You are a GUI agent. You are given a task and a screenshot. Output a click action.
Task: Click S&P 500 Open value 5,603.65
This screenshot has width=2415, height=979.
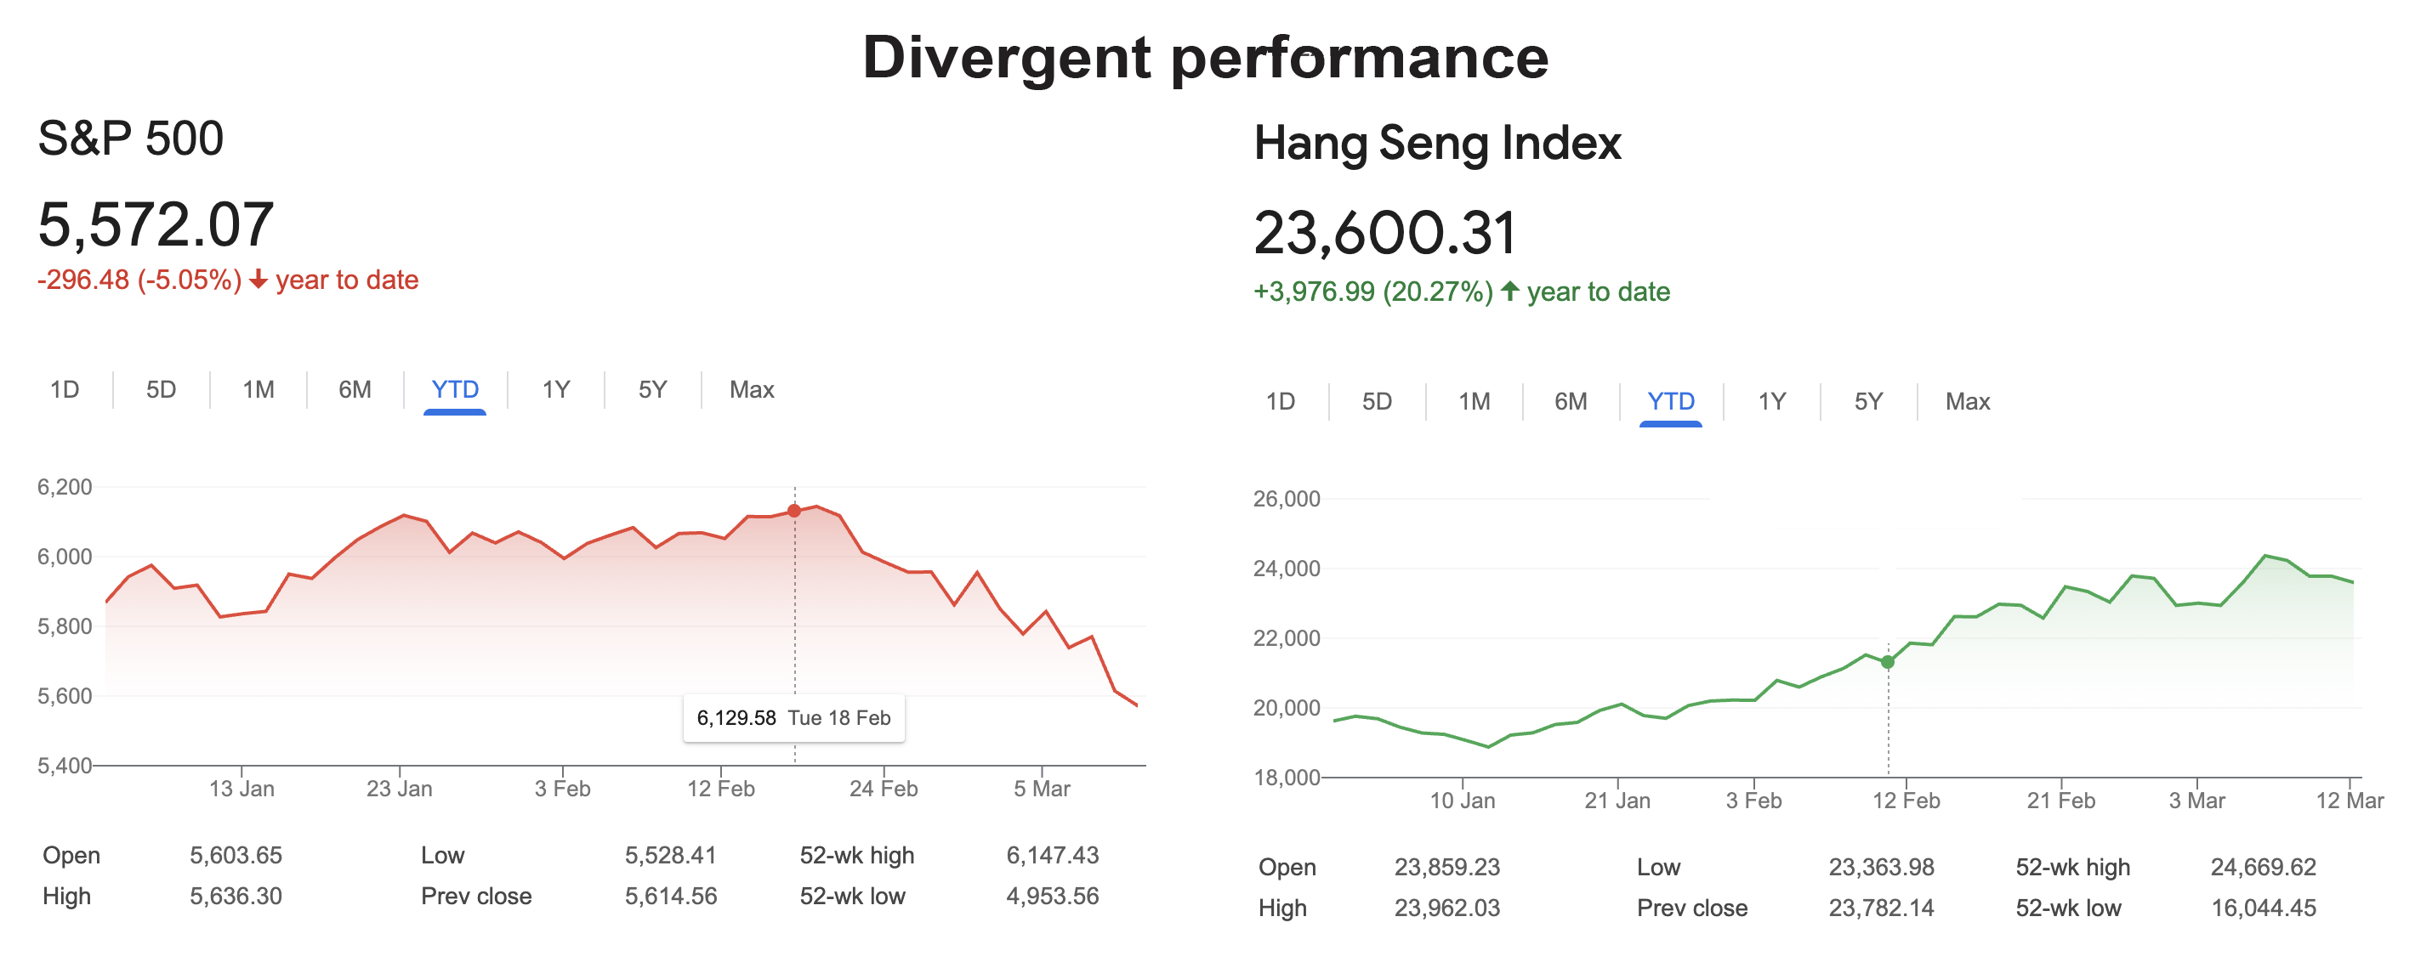[236, 855]
